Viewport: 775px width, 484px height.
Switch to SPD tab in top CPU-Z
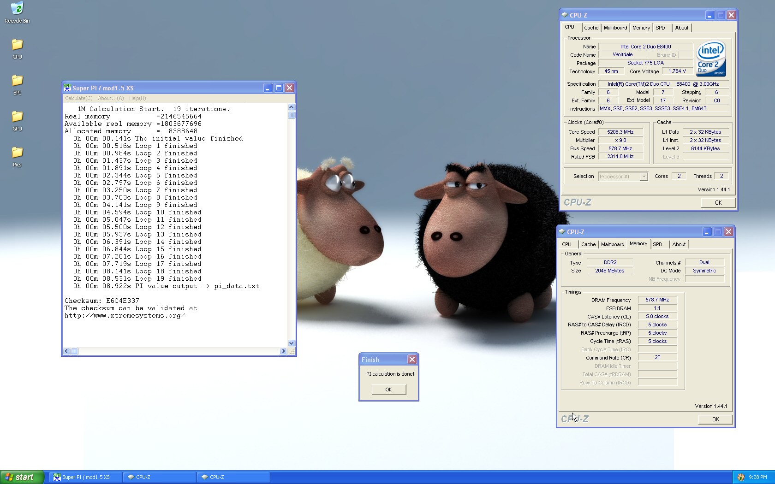[x=661, y=28]
